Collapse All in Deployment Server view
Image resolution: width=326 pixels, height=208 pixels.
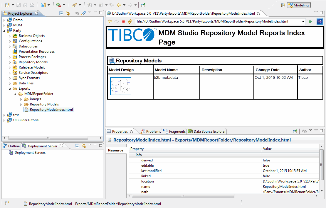(77, 146)
